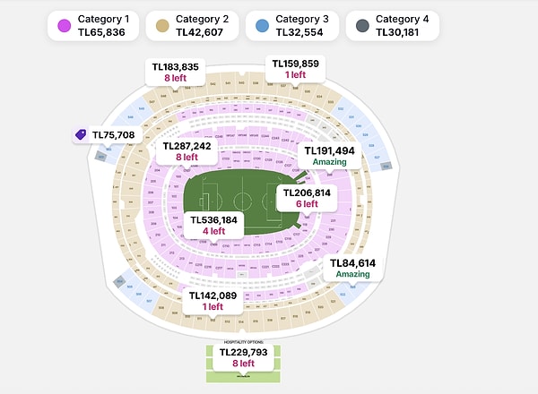Image resolution: width=538 pixels, height=394 pixels.
Task: Click the Category 3 blue color circle
Action: coord(261,27)
